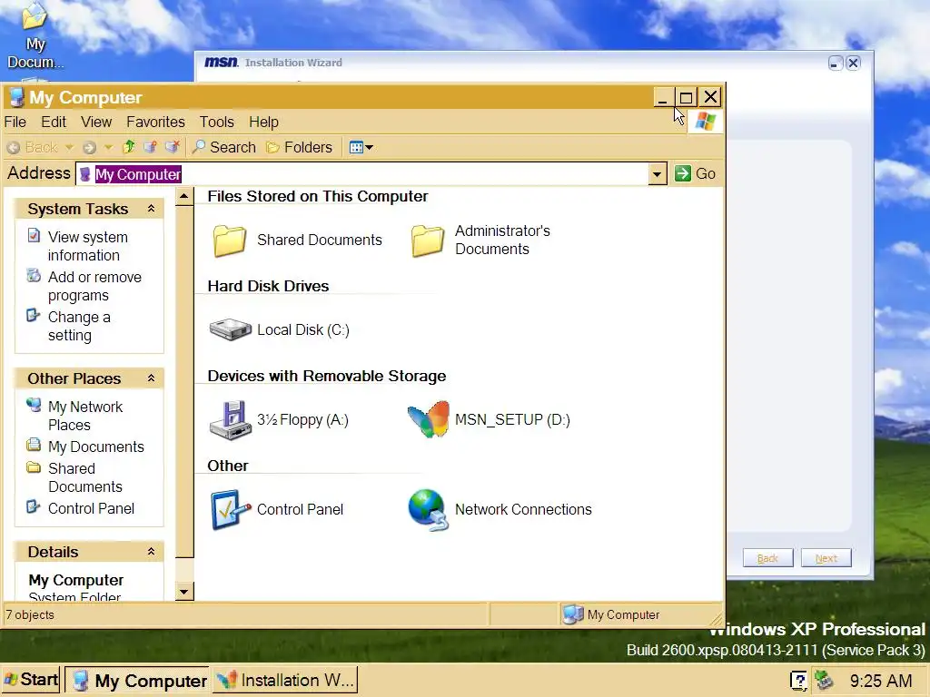
Task: Click the sidebar scroll down arrow
Action: tap(184, 592)
